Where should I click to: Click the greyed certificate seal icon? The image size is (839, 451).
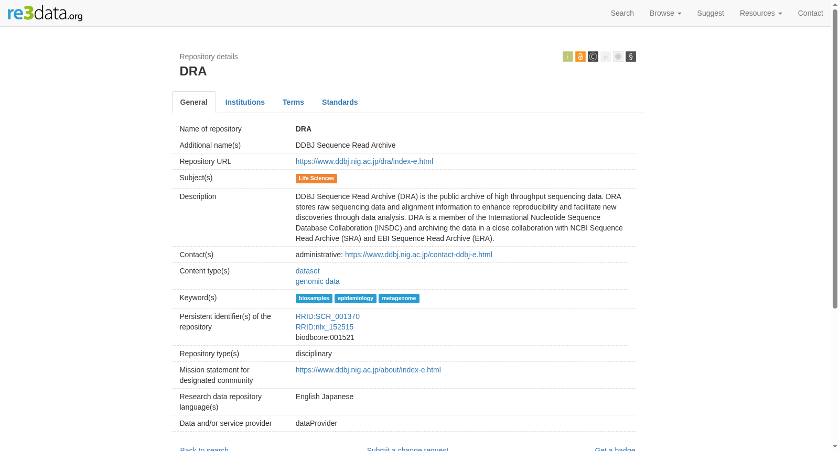coord(618,57)
